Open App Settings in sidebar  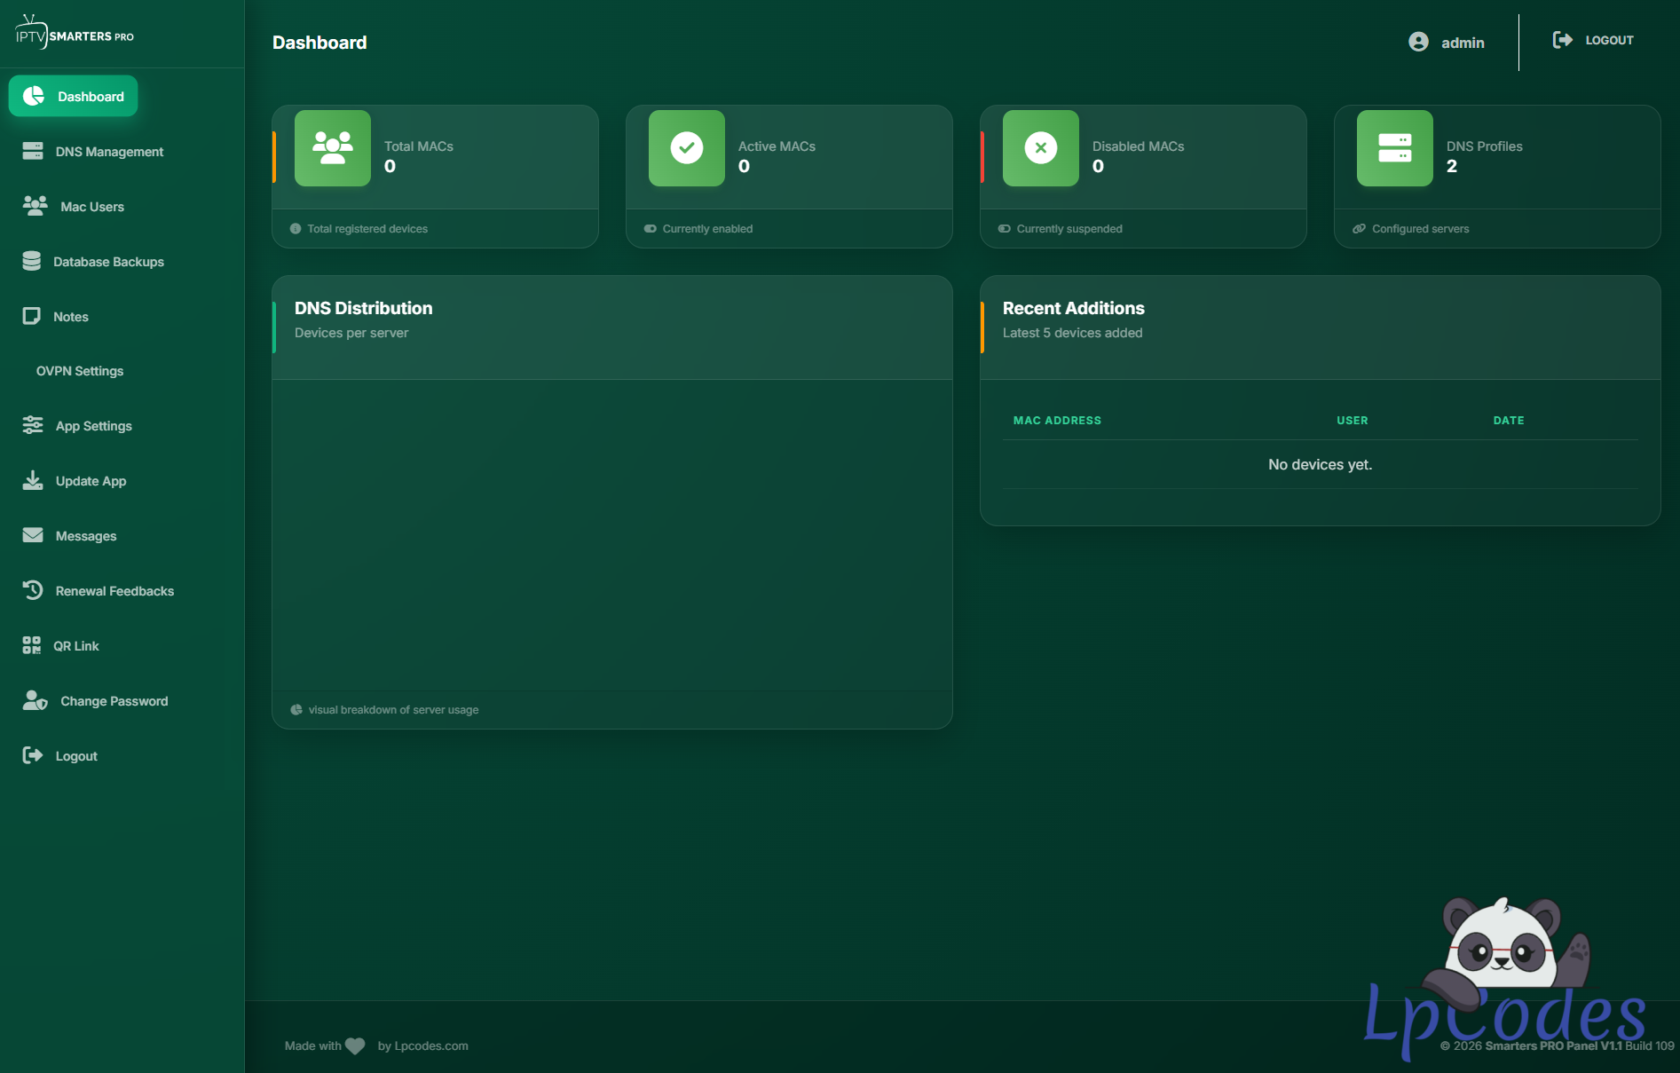pos(93,426)
